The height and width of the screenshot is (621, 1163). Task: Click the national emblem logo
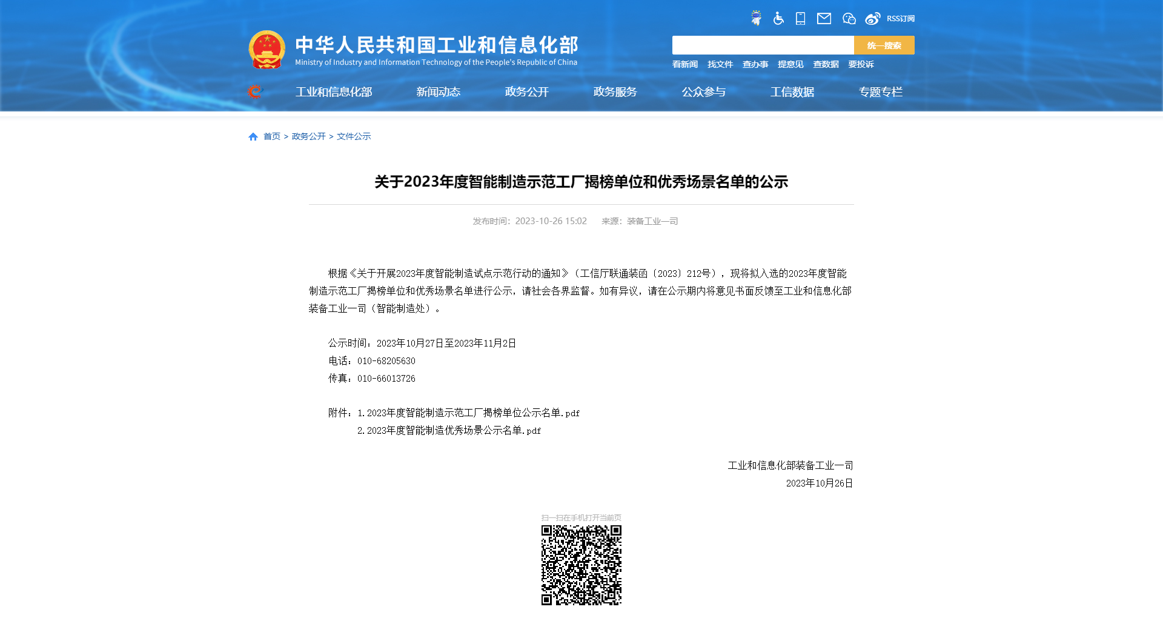click(267, 50)
